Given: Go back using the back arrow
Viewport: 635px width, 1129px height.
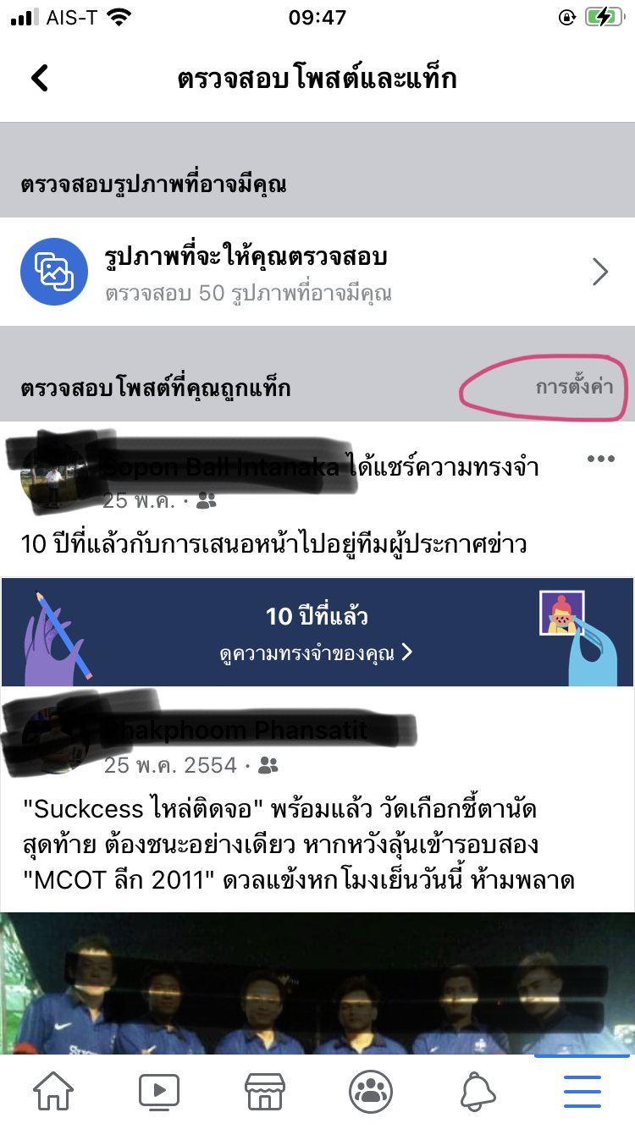Looking at the screenshot, I should (40, 78).
